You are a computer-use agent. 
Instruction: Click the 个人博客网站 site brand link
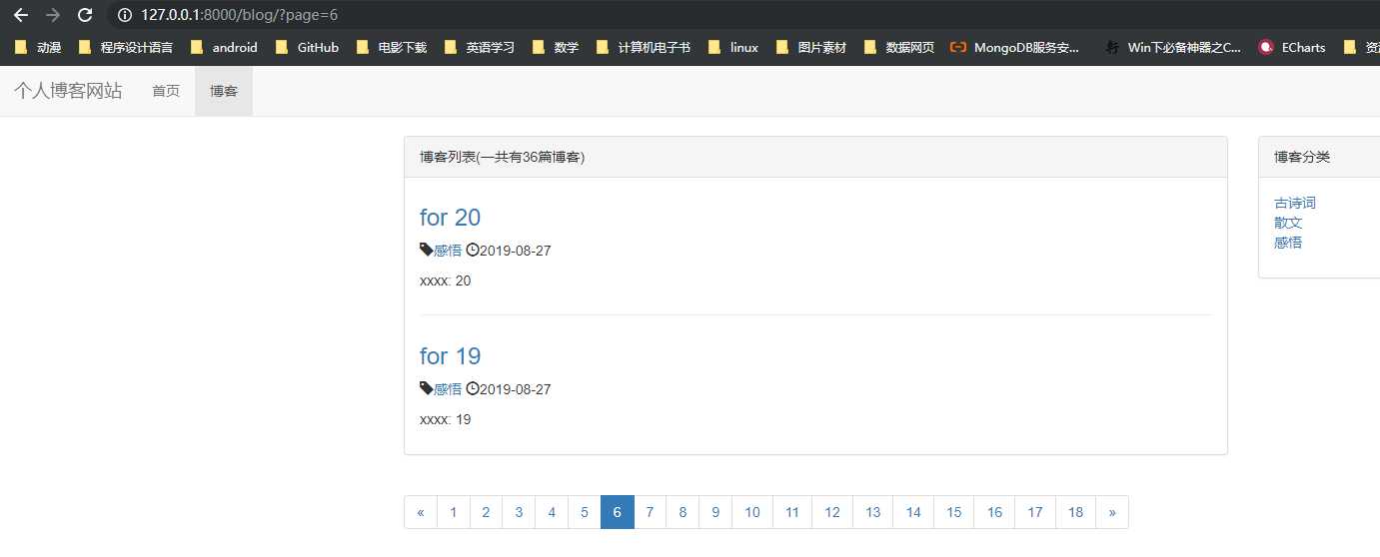click(x=68, y=91)
